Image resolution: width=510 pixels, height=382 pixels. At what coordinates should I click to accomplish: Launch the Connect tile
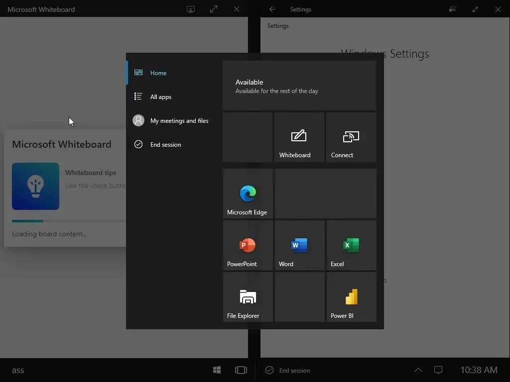click(x=351, y=137)
